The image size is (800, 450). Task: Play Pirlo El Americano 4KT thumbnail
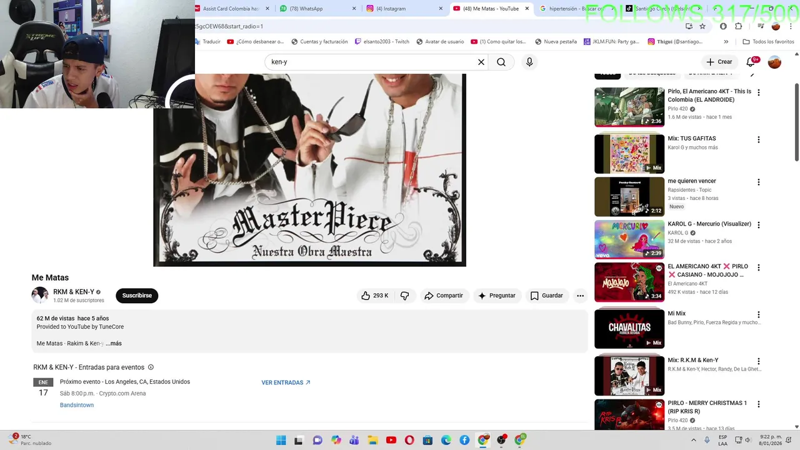pyautogui.click(x=629, y=107)
